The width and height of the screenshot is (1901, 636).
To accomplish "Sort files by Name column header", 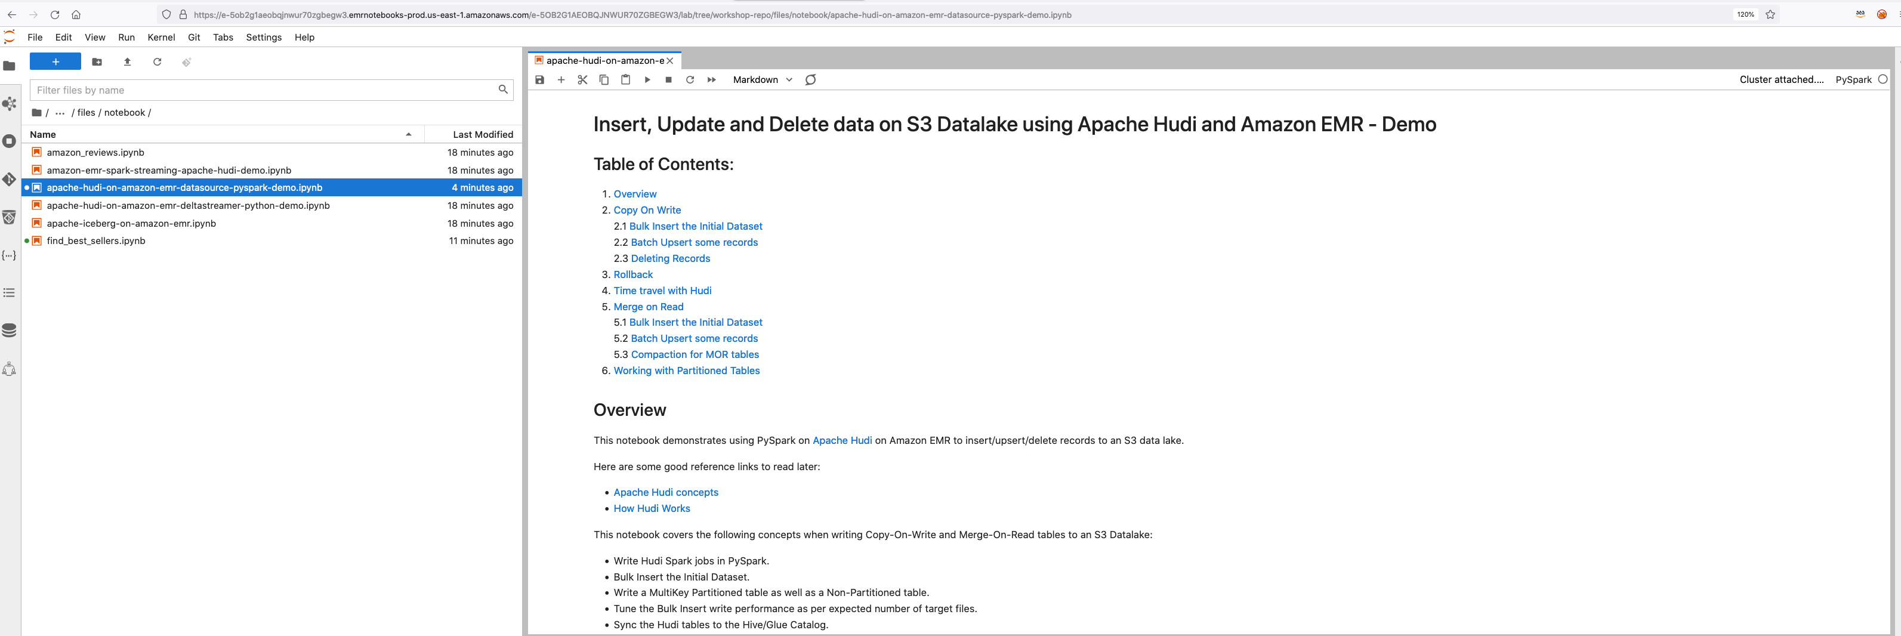I will click(223, 134).
